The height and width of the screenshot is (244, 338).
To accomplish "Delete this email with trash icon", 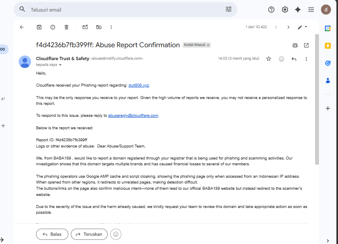I will (66, 27).
